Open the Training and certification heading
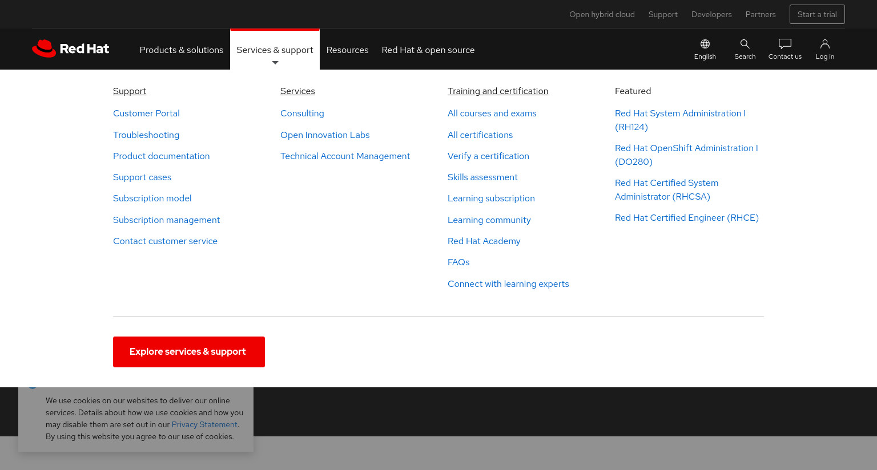This screenshot has height=470, width=877. (498, 91)
